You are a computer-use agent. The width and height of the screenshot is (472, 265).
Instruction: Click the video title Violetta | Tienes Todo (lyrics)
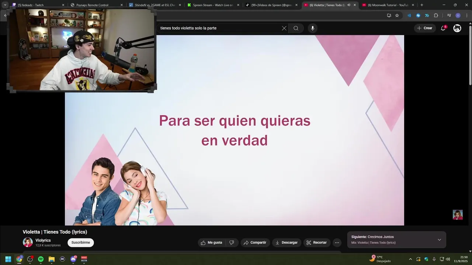(55, 232)
